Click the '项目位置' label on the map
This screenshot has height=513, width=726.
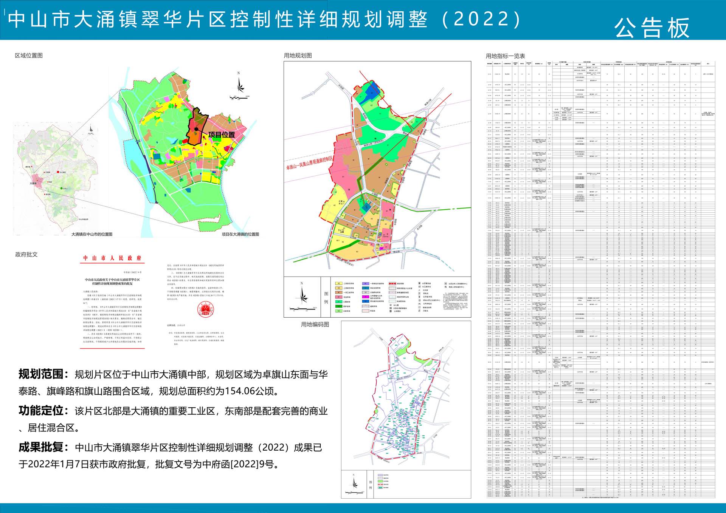(x=222, y=135)
